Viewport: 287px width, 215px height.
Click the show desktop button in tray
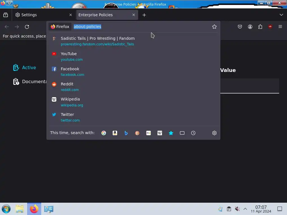280,209
